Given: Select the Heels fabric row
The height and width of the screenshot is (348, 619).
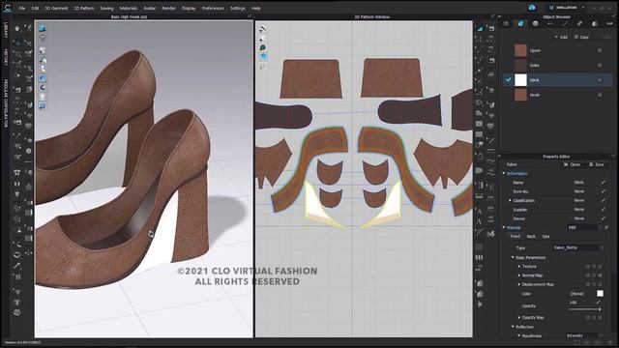Looking at the screenshot, I should [x=558, y=95].
